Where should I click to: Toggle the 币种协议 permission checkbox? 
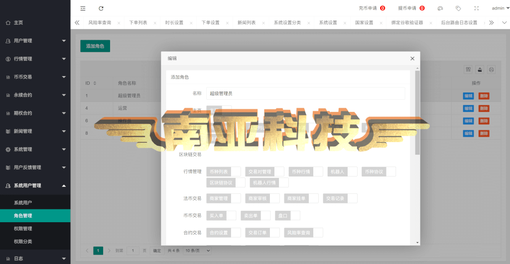pos(379,172)
